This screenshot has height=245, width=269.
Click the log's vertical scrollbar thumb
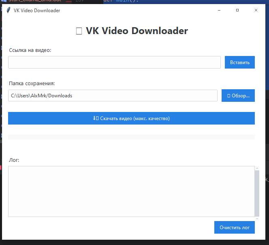click(x=256, y=193)
